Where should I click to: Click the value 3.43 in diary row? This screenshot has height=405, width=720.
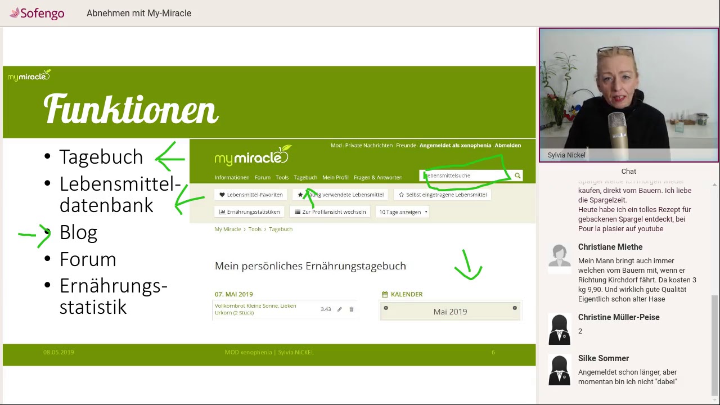(326, 309)
